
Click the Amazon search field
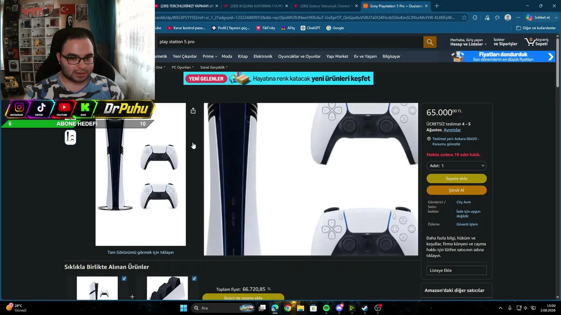coord(289,42)
